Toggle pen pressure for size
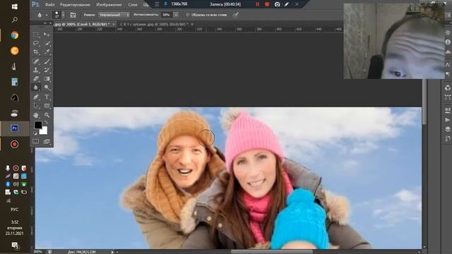452x254 pixels. click(236, 15)
